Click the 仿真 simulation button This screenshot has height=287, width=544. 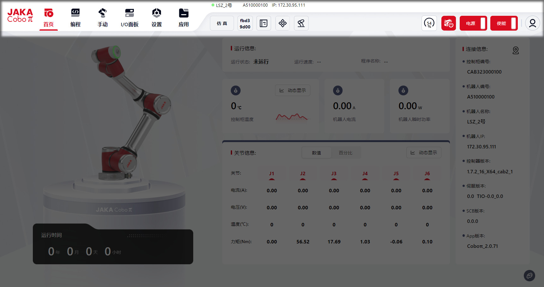(x=222, y=23)
